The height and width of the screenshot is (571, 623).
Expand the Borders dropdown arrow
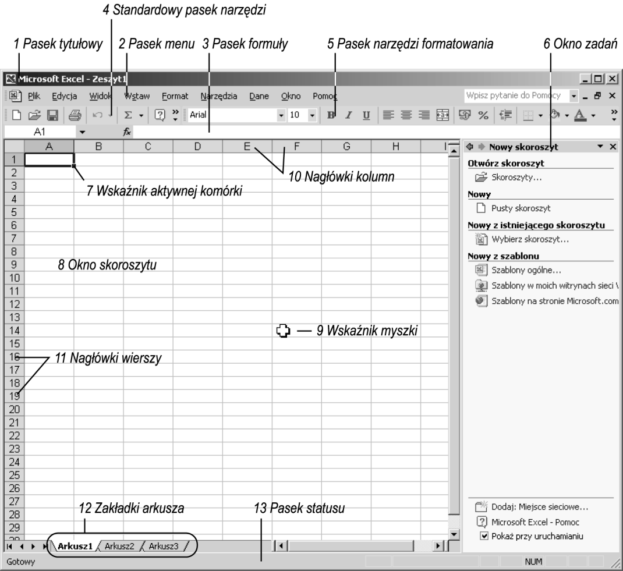(x=540, y=116)
